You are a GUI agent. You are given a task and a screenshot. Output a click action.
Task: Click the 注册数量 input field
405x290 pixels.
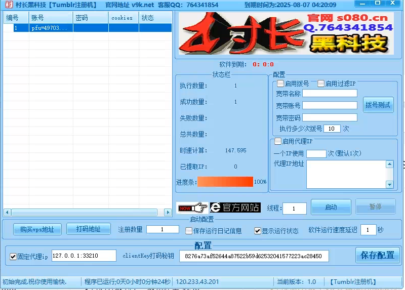[x=163, y=229]
